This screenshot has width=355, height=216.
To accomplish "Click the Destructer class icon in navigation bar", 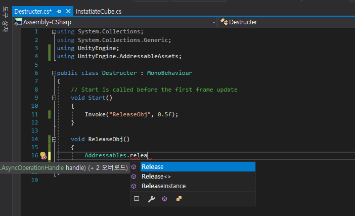I will (x=224, y=22).
